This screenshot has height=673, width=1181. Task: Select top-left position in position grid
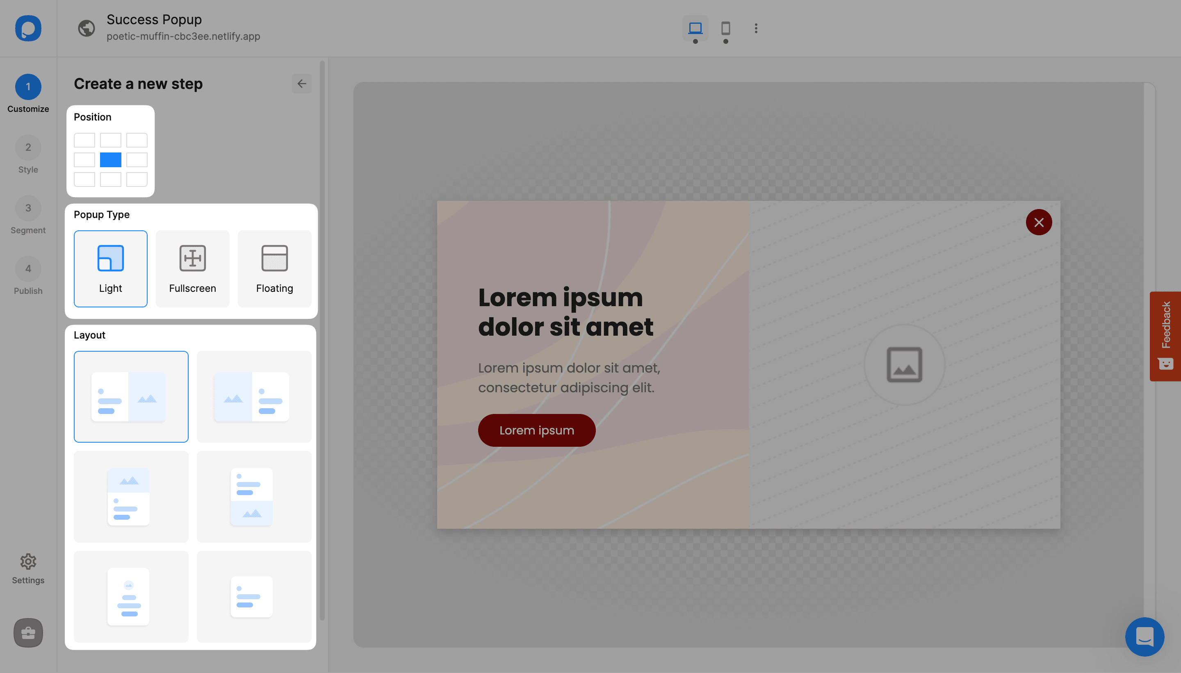tap(84, 139)
